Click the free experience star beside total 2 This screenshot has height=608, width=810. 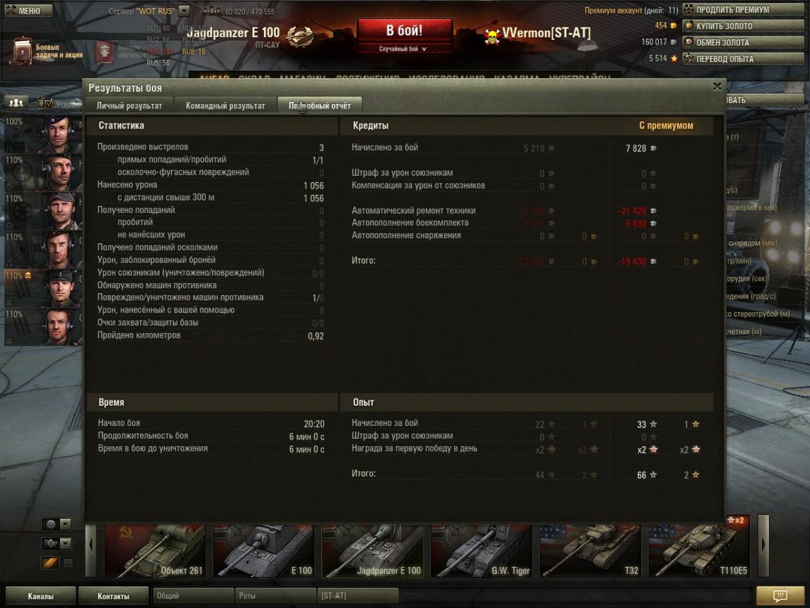point(696,475)
